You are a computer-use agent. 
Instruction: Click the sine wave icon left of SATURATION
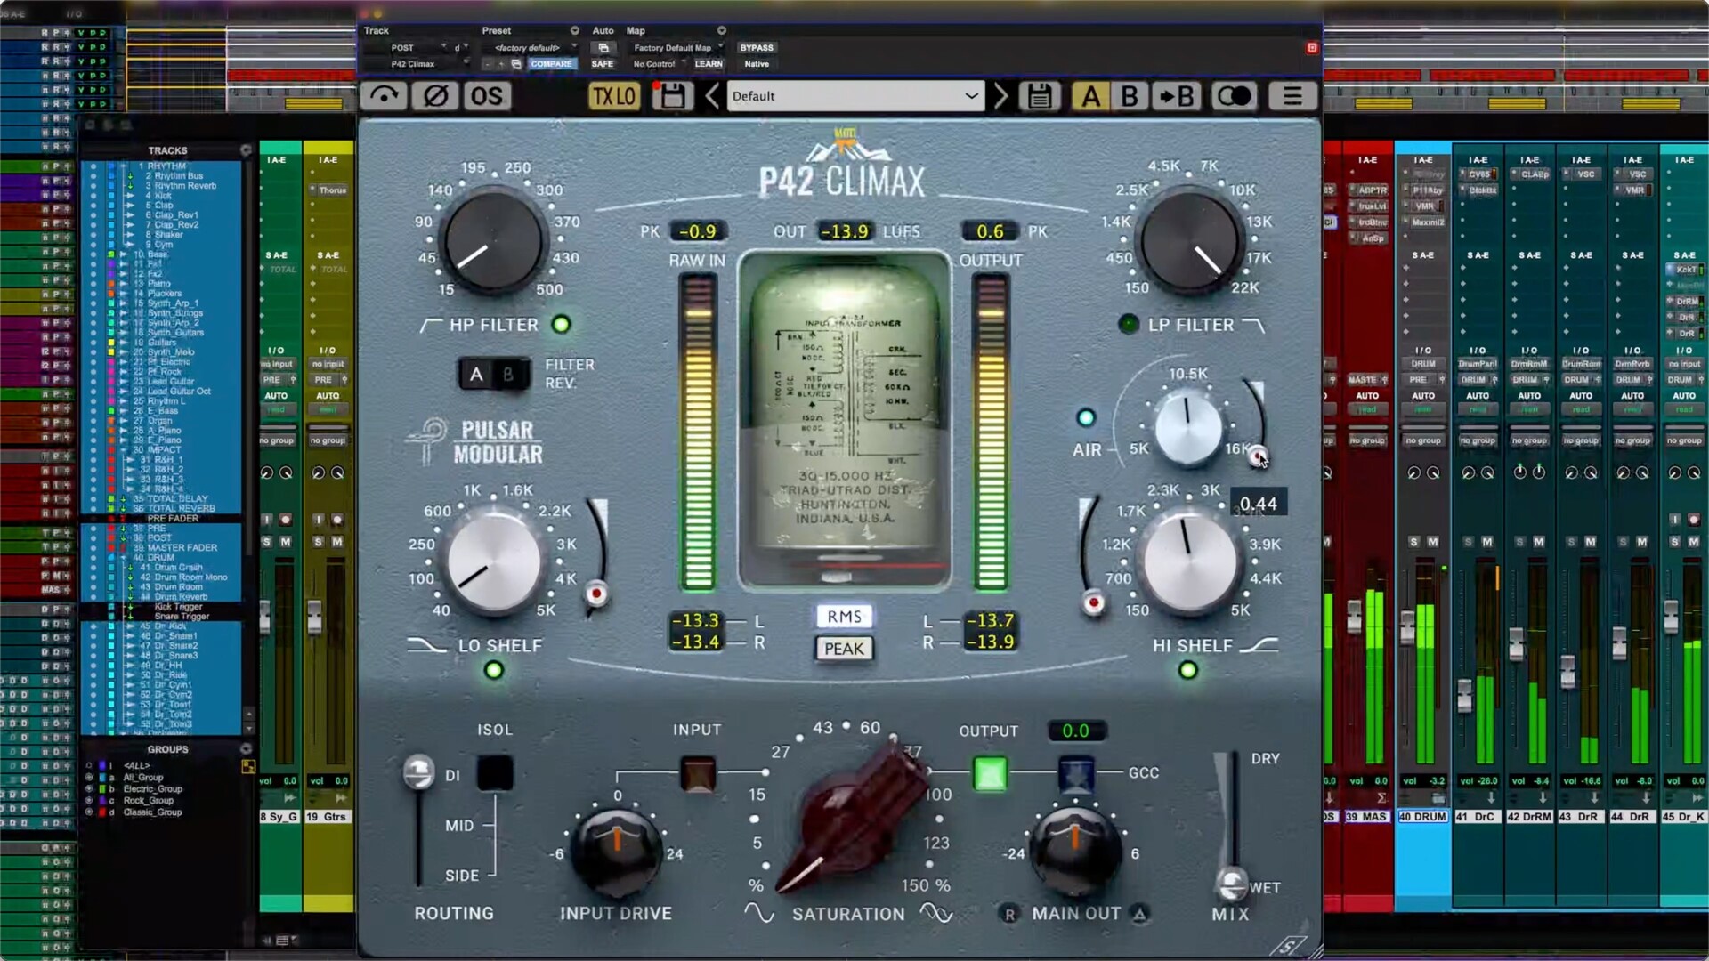[x=759, y=912]
